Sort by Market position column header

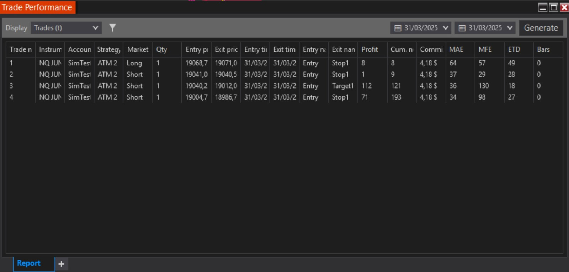[138, 49]
